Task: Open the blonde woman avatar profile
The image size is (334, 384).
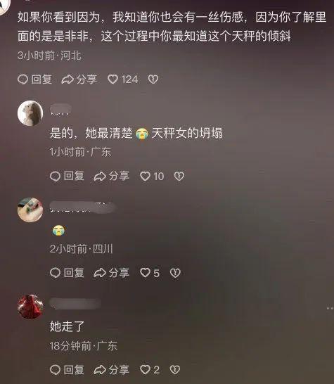Action: 30,113
